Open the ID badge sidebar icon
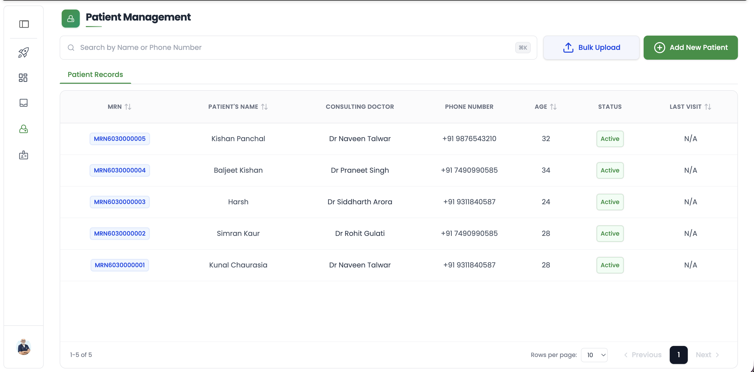 pyautogui.click(x=23, y=155)
